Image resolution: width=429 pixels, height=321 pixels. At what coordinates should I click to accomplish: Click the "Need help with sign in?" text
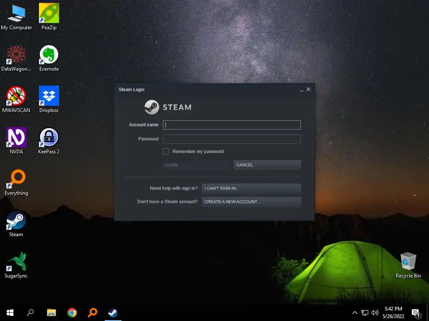[174, 188]
